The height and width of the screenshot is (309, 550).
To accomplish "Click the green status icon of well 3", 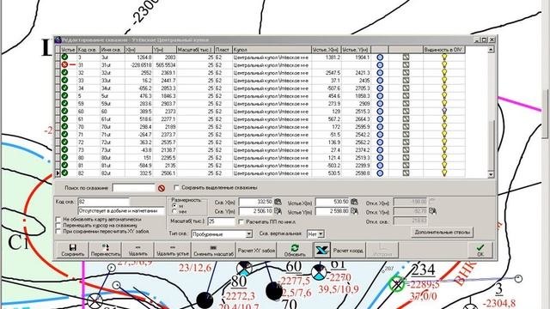I will pos(64,57).
